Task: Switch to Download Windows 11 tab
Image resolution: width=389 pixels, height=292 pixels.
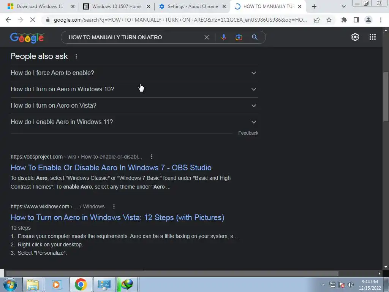Action: (x=40, y=6)
